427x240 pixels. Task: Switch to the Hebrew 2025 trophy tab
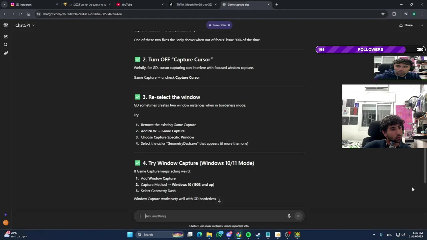[87, 5]
